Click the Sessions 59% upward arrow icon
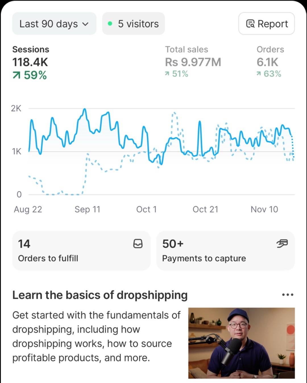307x383 pixels. (x=17, y=75)
